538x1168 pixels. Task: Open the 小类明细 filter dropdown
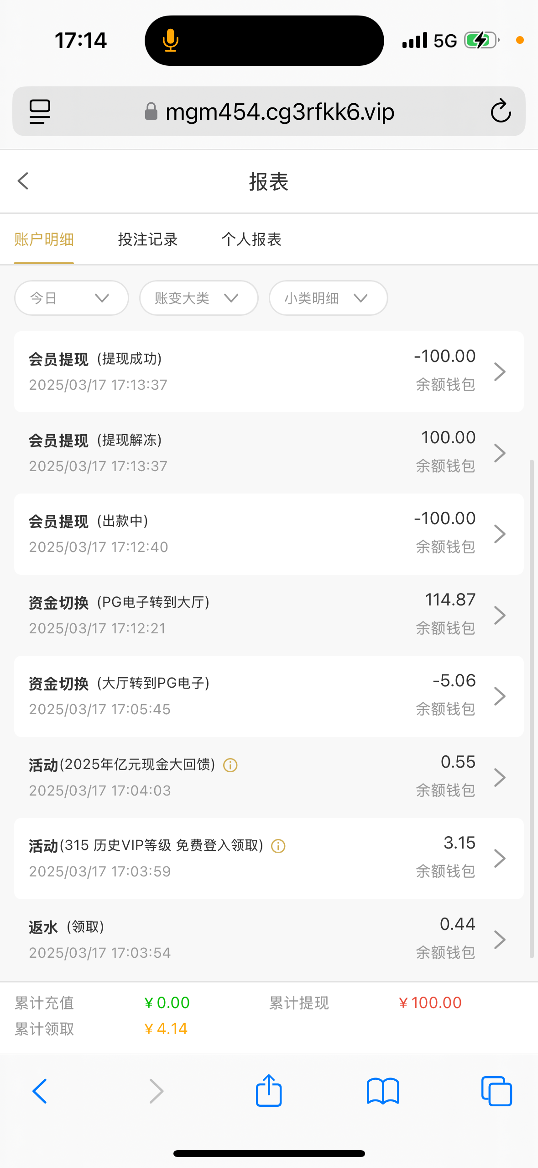pyautogui.click(x=328, y=298)
